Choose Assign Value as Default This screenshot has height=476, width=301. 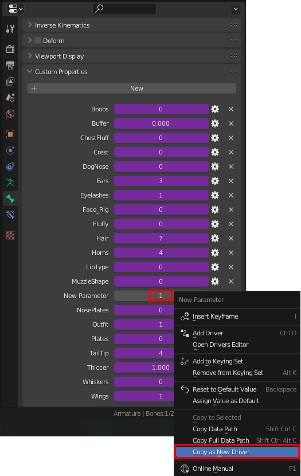(x=237, y=401)
